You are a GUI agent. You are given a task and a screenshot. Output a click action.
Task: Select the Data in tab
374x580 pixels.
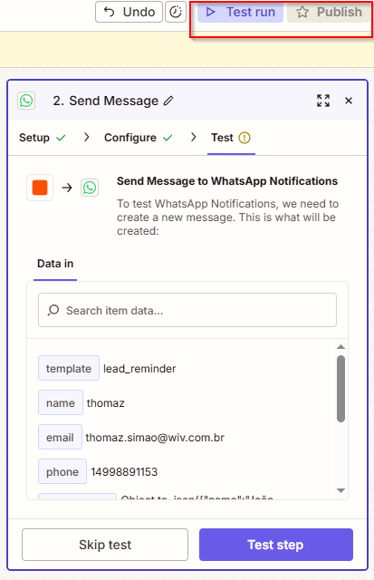[55, 264]
